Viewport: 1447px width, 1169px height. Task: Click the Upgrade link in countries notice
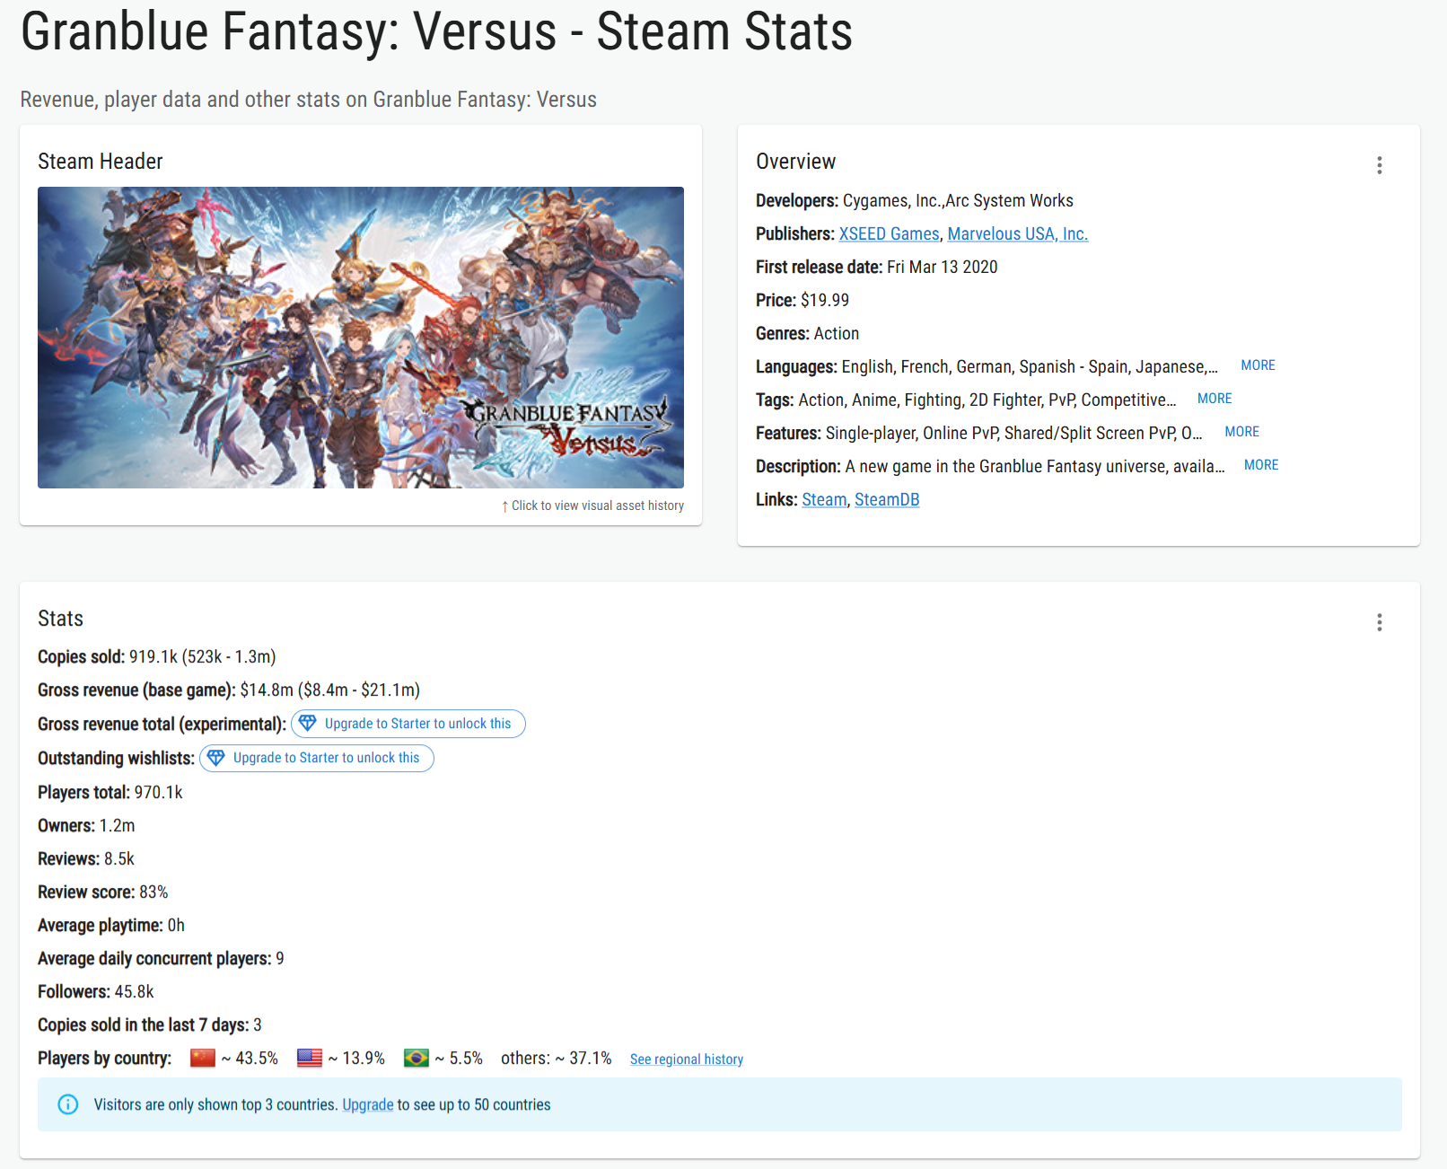coord(368,1104)
